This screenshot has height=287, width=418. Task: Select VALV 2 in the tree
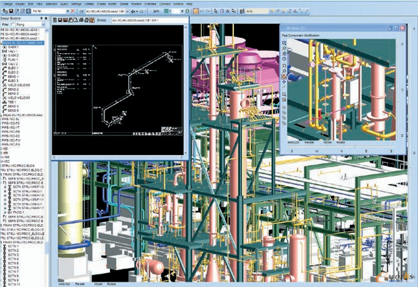13,64
